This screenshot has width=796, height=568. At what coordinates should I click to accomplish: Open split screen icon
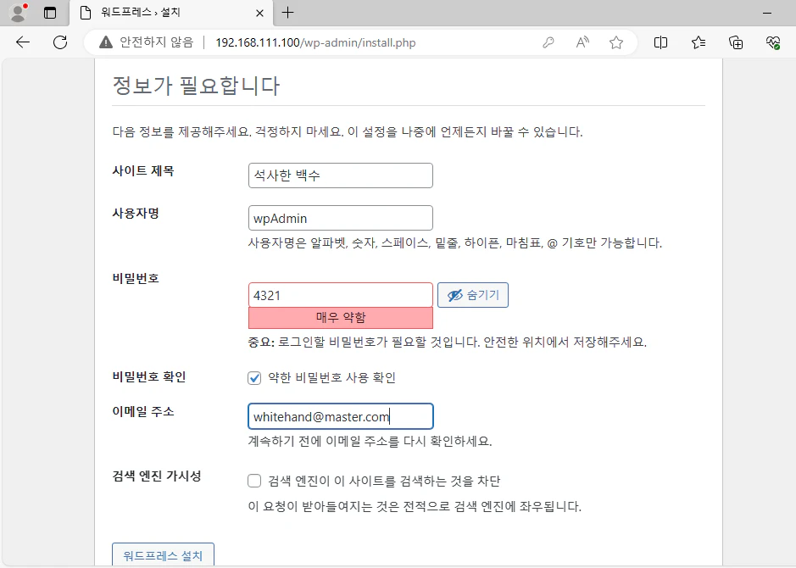tap(660, 42)
